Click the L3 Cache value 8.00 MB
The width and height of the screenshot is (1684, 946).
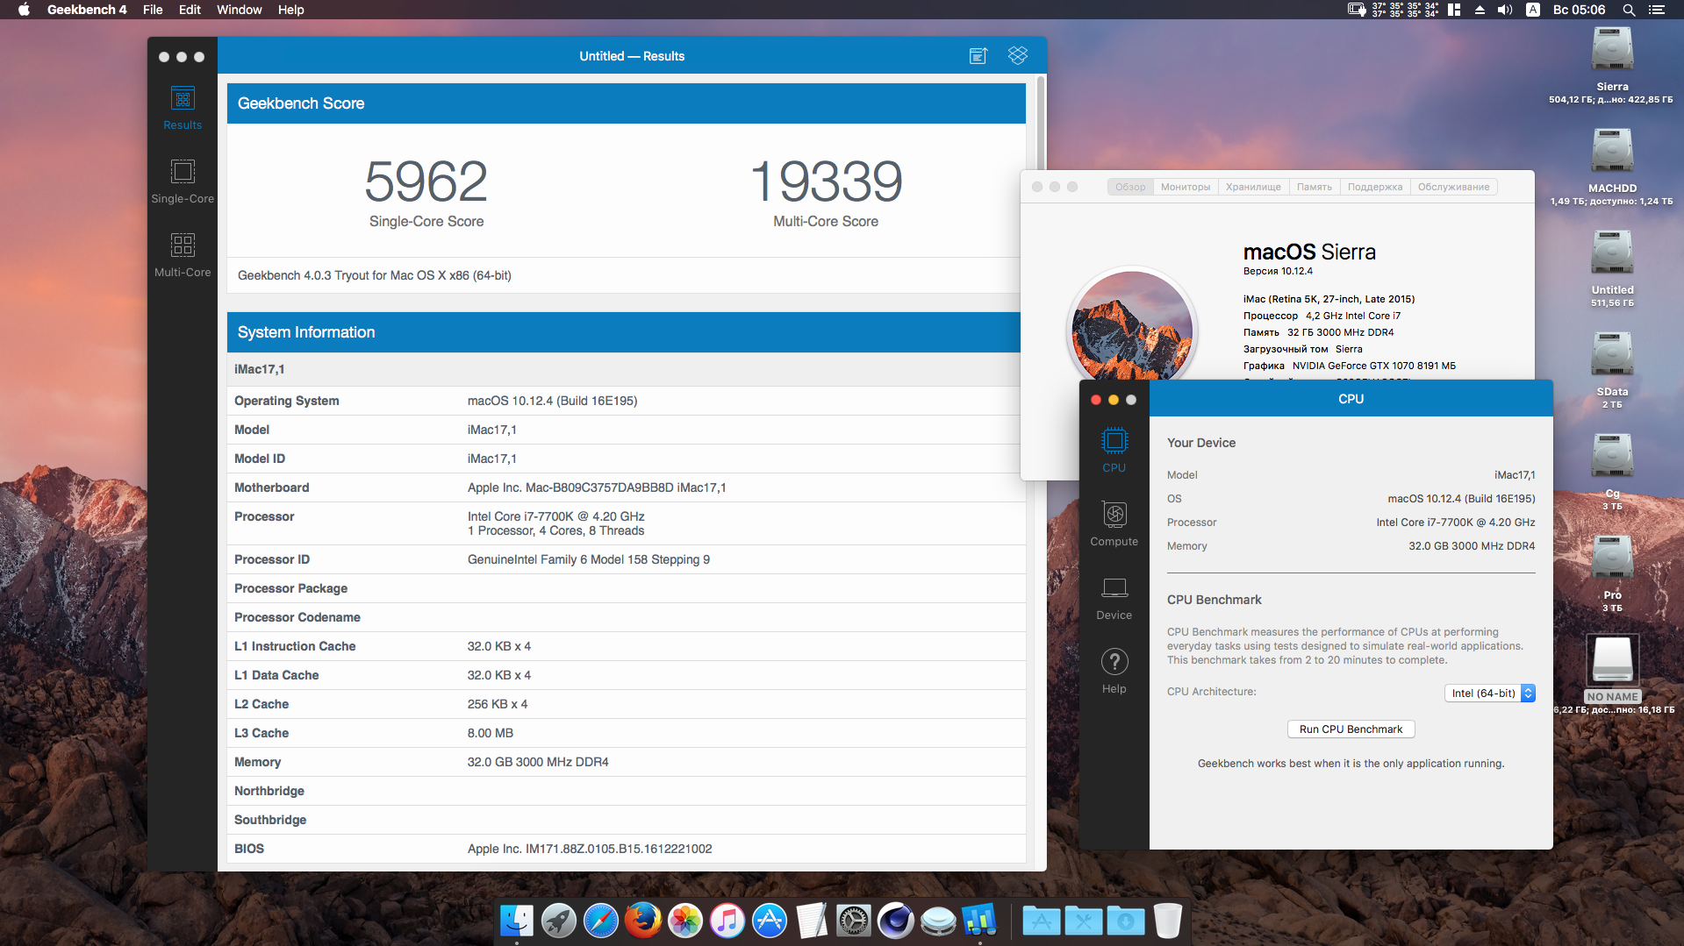[x=491, y=733]
